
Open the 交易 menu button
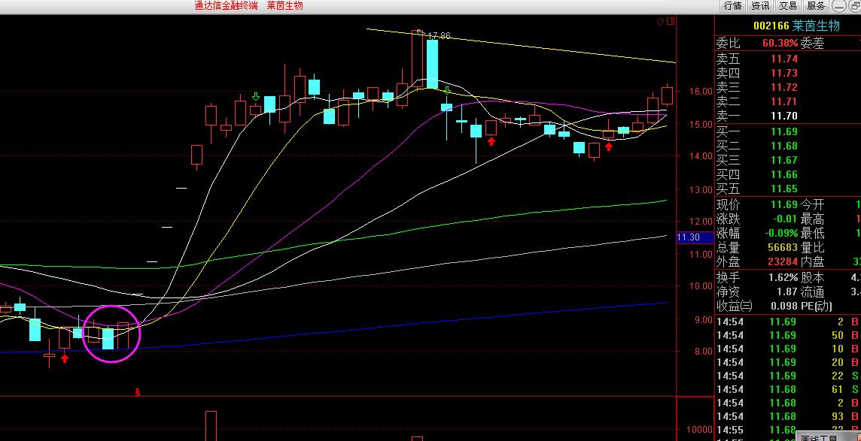click(789, 6)
